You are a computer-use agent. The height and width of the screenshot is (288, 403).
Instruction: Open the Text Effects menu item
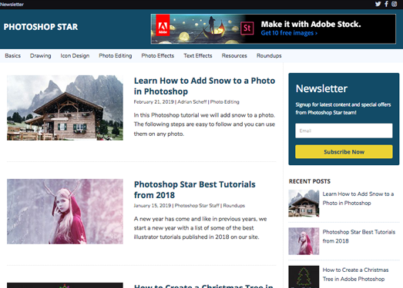pyautogui.click(x=197, y=55)
